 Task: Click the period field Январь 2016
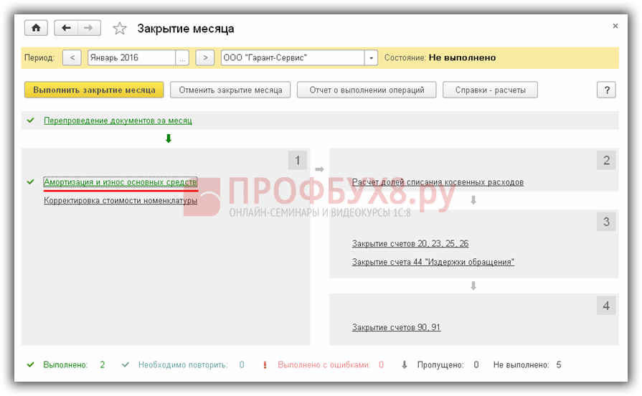pyautogui.click(x=131, y=58)
